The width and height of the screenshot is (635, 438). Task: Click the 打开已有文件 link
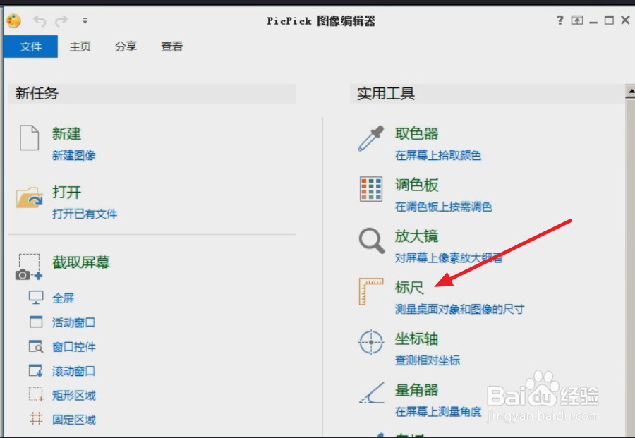click(x=85, y=214)
